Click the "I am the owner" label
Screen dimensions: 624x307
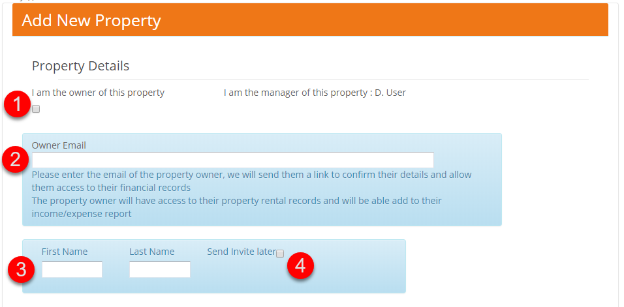point(98,93)
